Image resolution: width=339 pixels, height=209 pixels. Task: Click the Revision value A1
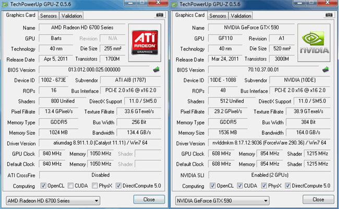tap(282, 38)
